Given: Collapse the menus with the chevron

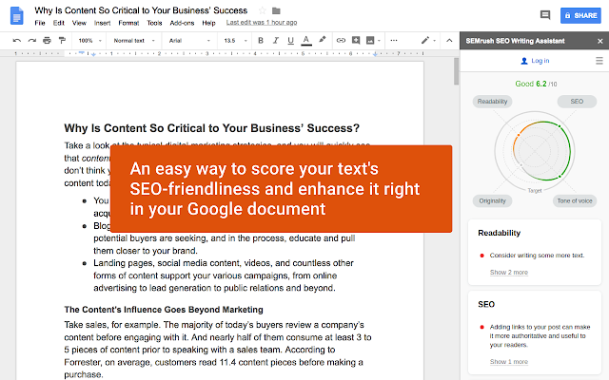Looking at the screenshot, I should 449,40.
